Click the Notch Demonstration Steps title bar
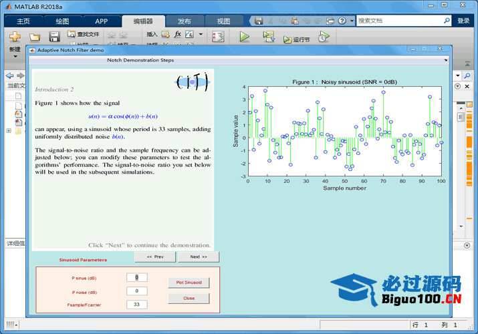Screen dimensions: 478x334 [239, 60]
